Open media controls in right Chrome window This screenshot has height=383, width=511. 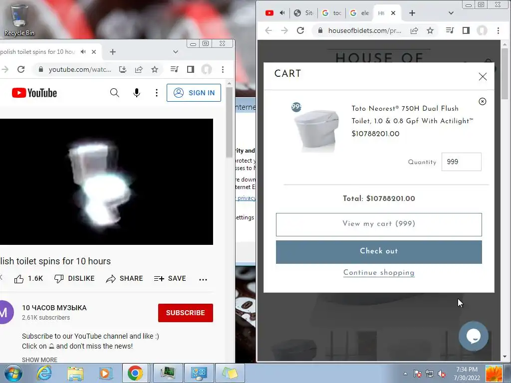pyautogui.click(x=450, y=30)
